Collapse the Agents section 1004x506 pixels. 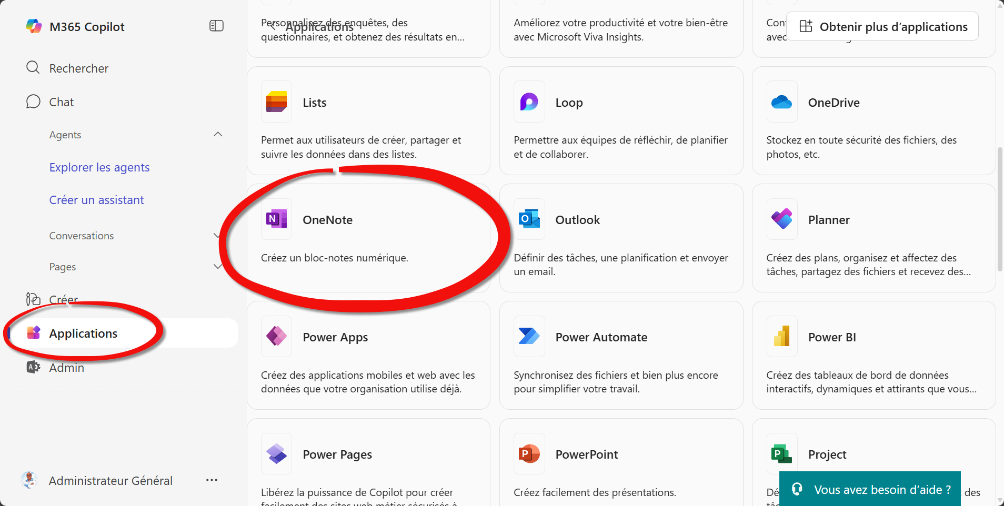point(218,135)
